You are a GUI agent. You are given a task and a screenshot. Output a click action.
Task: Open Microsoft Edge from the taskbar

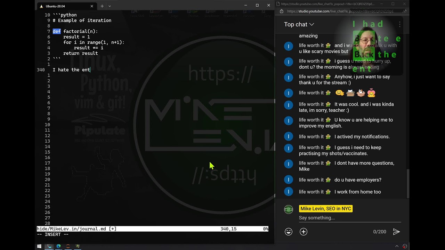point(58,246)
